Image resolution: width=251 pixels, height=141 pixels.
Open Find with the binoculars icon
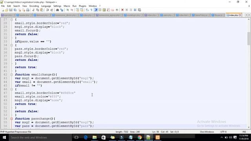point(57,10)
